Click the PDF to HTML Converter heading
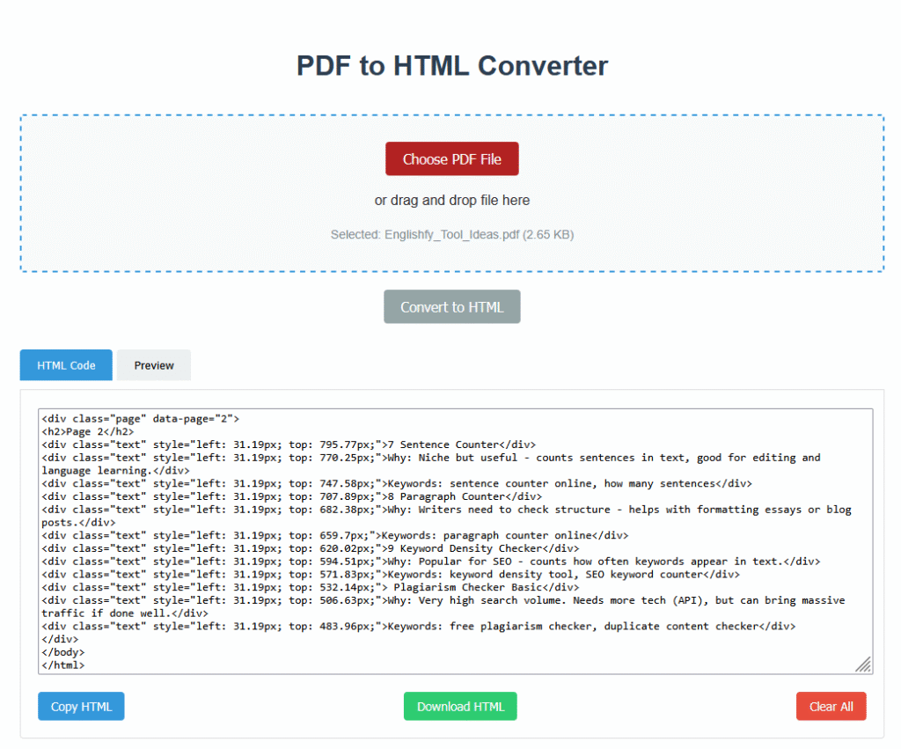901x749 pixels. 451,66
